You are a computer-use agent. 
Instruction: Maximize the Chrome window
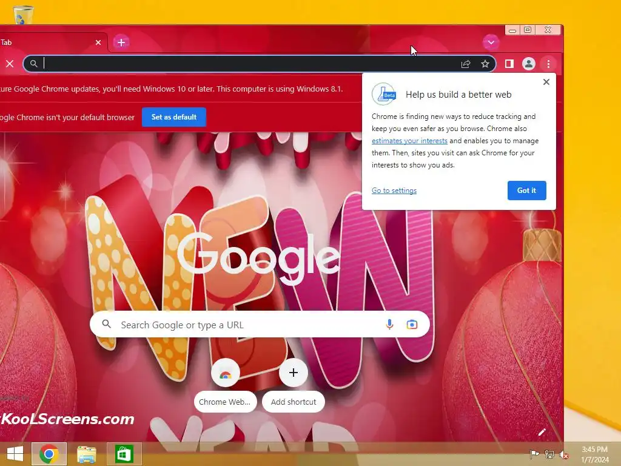tap(528, 30)
